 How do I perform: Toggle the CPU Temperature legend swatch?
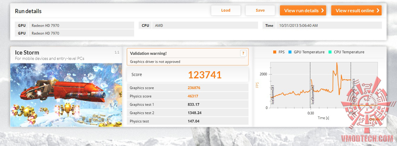330,52
